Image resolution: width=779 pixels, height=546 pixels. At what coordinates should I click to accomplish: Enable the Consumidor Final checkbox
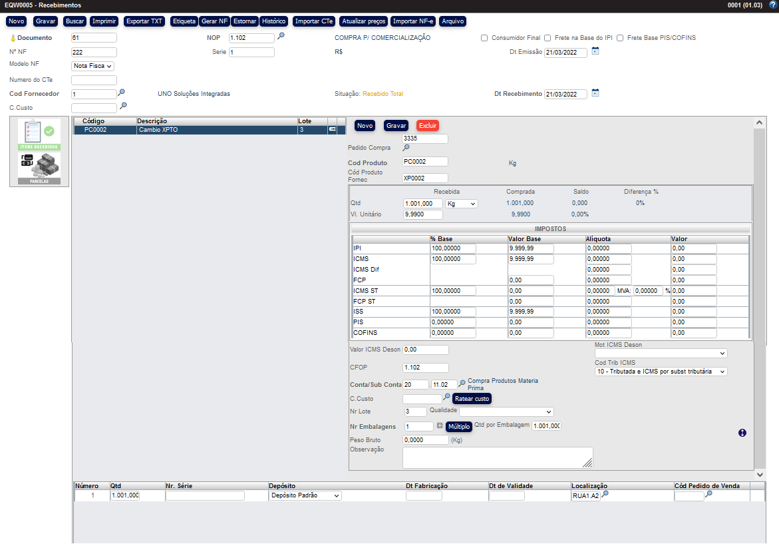coord(484,38)
